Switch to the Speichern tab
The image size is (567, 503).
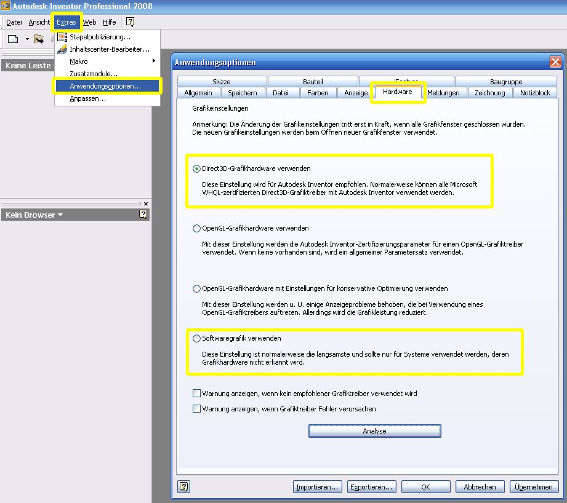243,93
